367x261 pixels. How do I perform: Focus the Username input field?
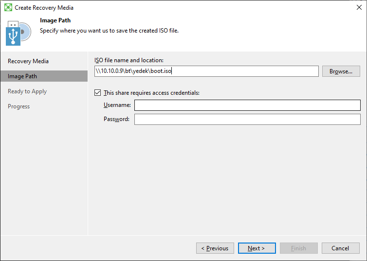point(247,105)
